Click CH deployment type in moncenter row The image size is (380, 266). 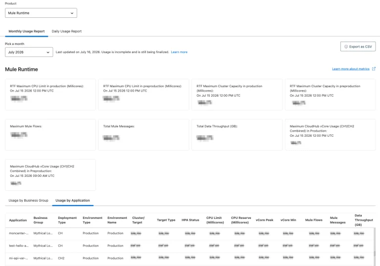[x=60, y=233]
